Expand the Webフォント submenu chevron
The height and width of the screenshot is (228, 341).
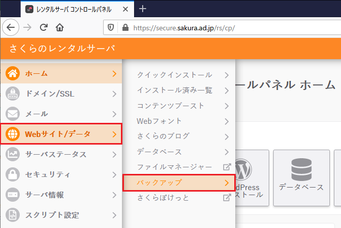click(x=227, y=121)
